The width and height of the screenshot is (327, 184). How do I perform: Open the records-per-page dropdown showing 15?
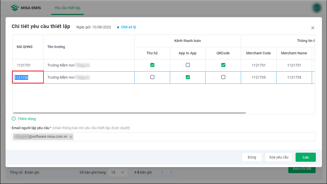pyautogui.click(x=118, y=172)
